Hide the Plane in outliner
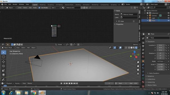This screenshot has height=95, width=170. pos(168,21)
